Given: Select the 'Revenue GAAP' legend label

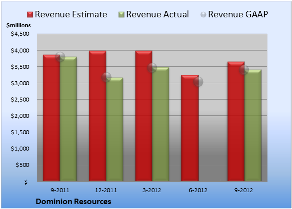Looking at the screenshot, I should (238, 14).
